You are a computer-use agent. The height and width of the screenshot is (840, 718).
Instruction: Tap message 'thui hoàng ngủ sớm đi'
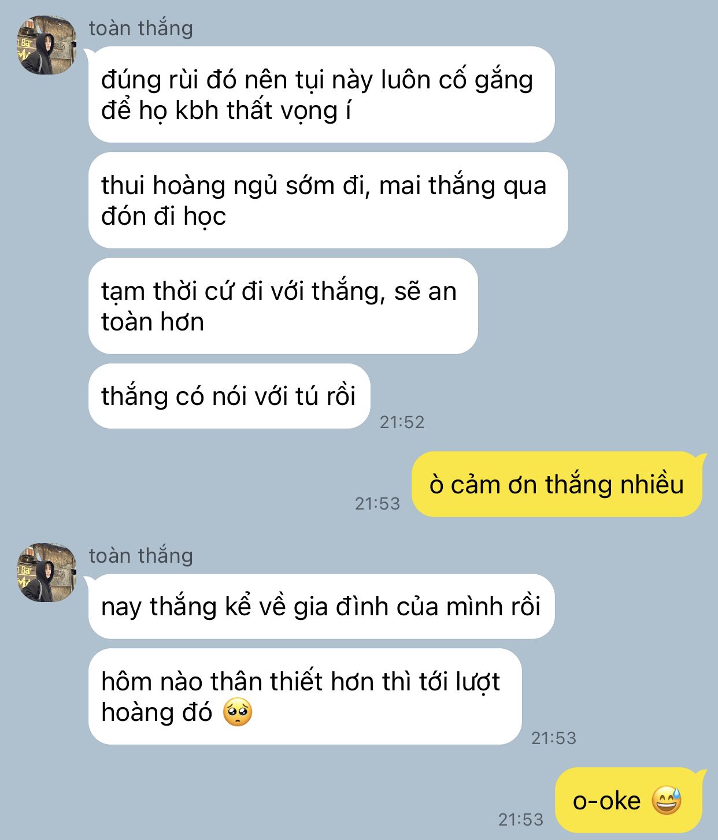(328, 200)
